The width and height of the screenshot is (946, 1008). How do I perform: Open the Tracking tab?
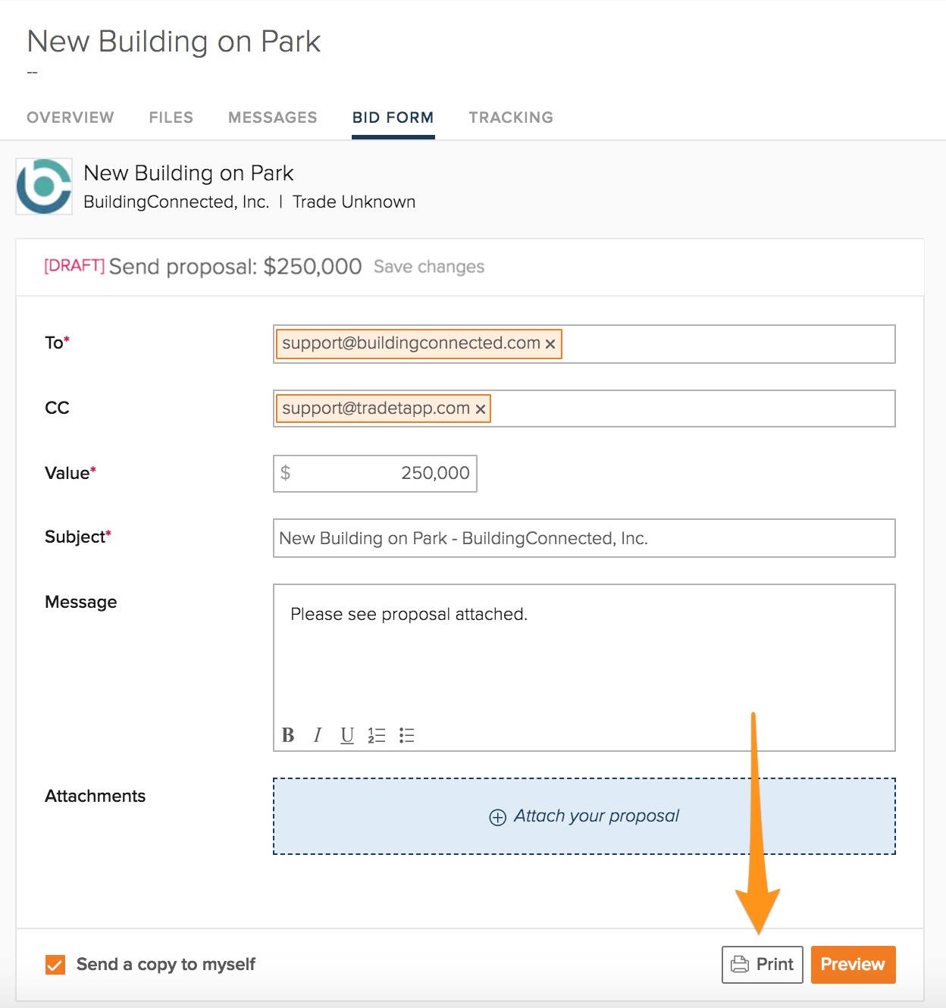click(x=511, y=117)
